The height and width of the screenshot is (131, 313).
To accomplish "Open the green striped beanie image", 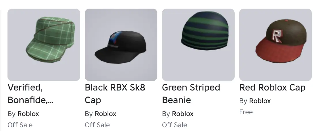I will [x=198, y=45].
